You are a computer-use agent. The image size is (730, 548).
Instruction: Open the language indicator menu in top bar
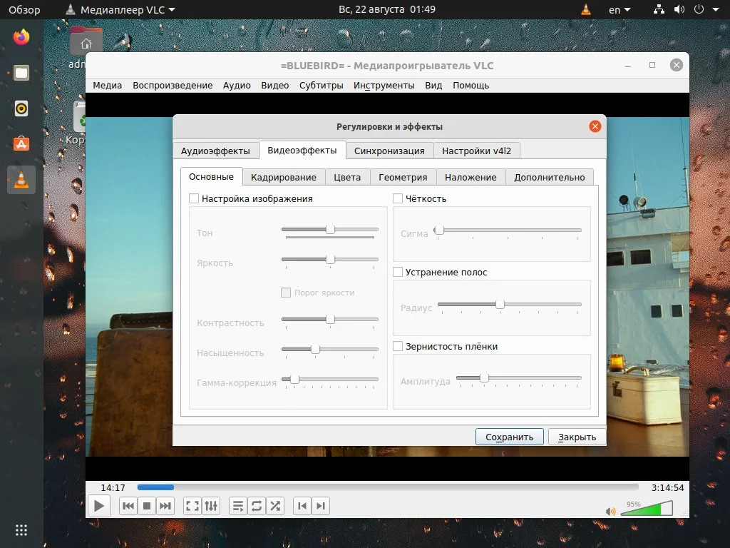tap(619, 9)
